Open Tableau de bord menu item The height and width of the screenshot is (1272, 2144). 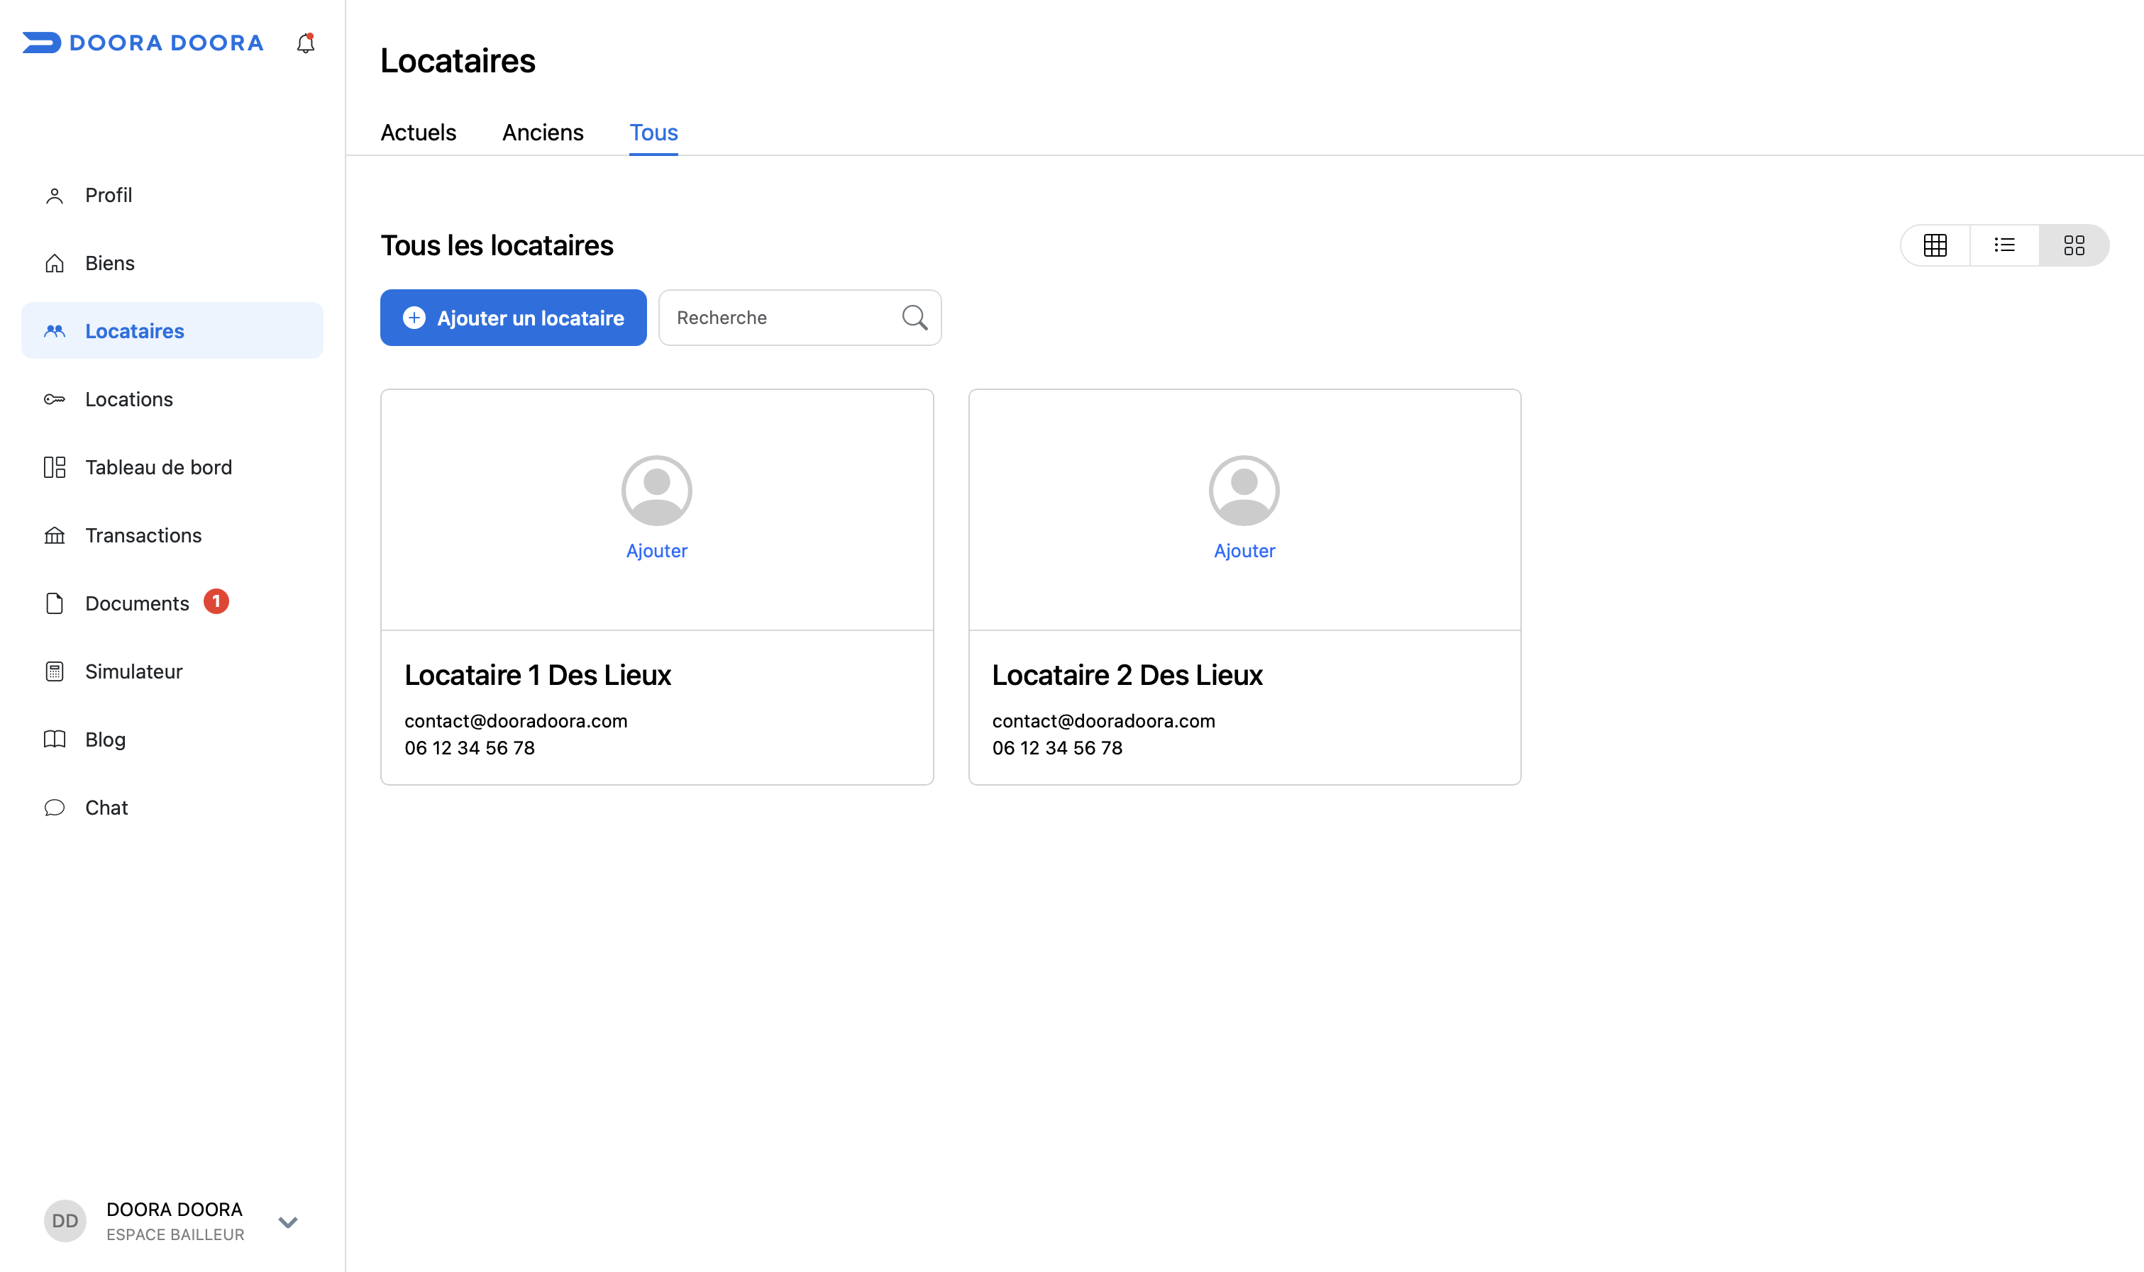(172, 467)
